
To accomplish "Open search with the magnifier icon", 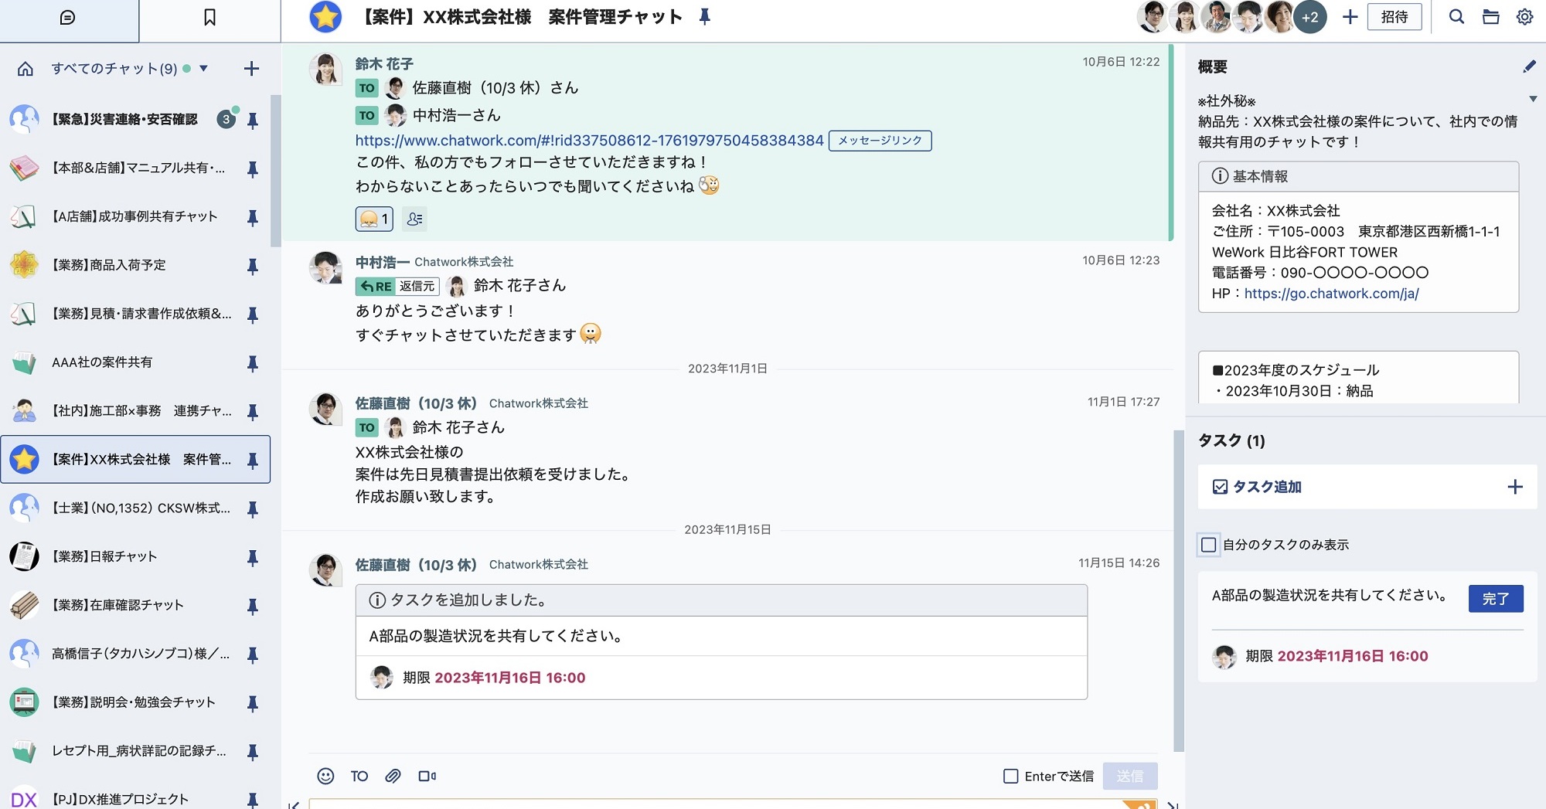I will click(1456, 17).
